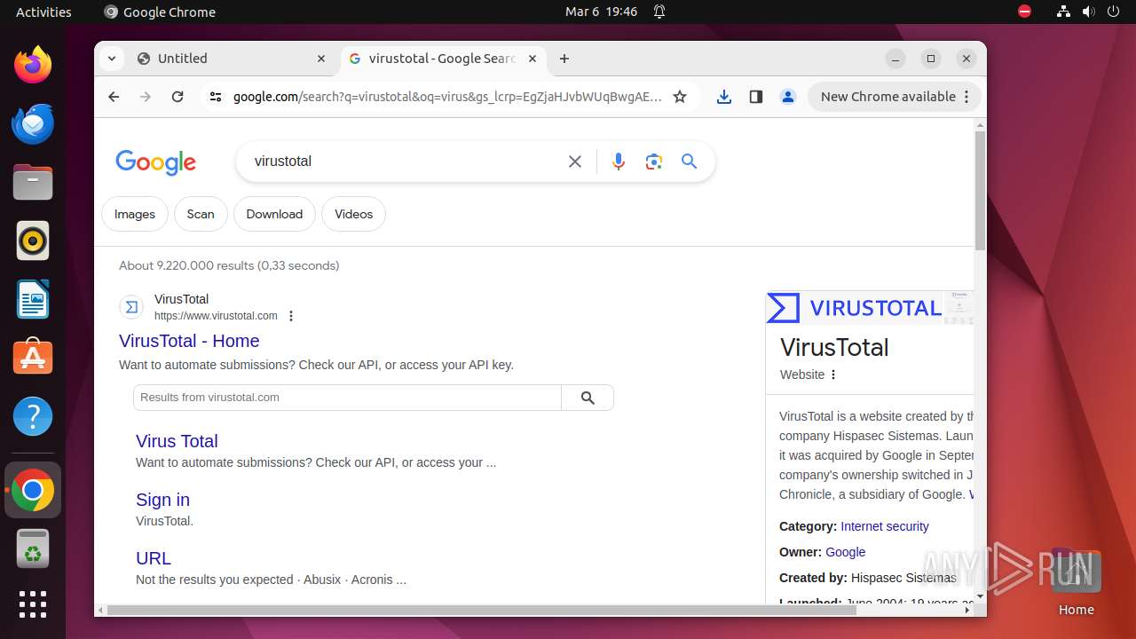Open the Google Chrome app menu in top bar
Screen dimensions: 1136x639
[160, 12]
